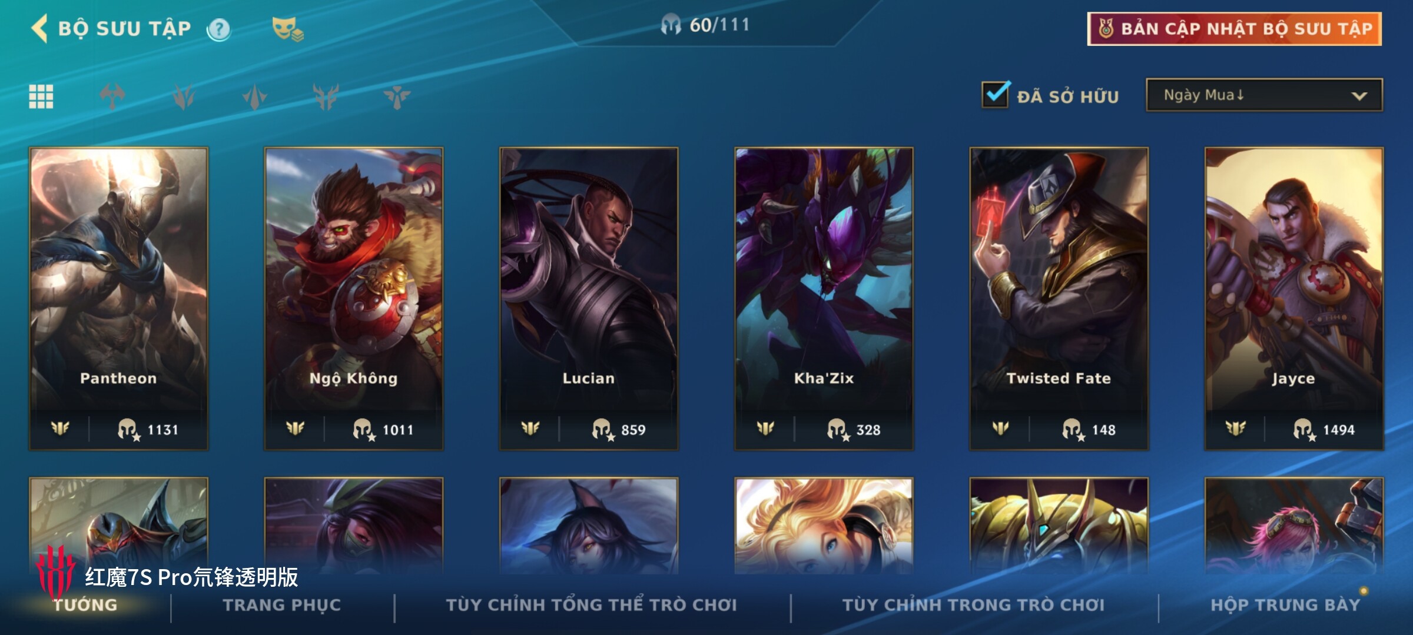Filter by the first role icon next to the grid

[x=112, y=96]
